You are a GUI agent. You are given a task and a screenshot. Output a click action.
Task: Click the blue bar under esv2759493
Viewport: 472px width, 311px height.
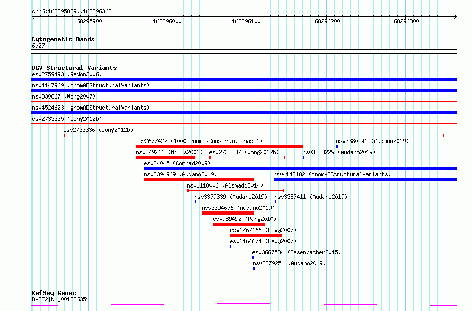click(244, 79)
